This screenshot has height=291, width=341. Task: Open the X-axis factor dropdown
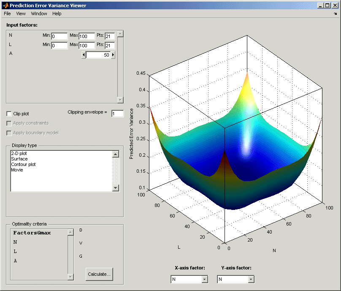[x=203, y=279]
